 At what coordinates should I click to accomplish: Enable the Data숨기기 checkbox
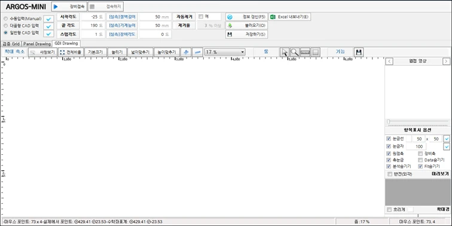point(420,160)
